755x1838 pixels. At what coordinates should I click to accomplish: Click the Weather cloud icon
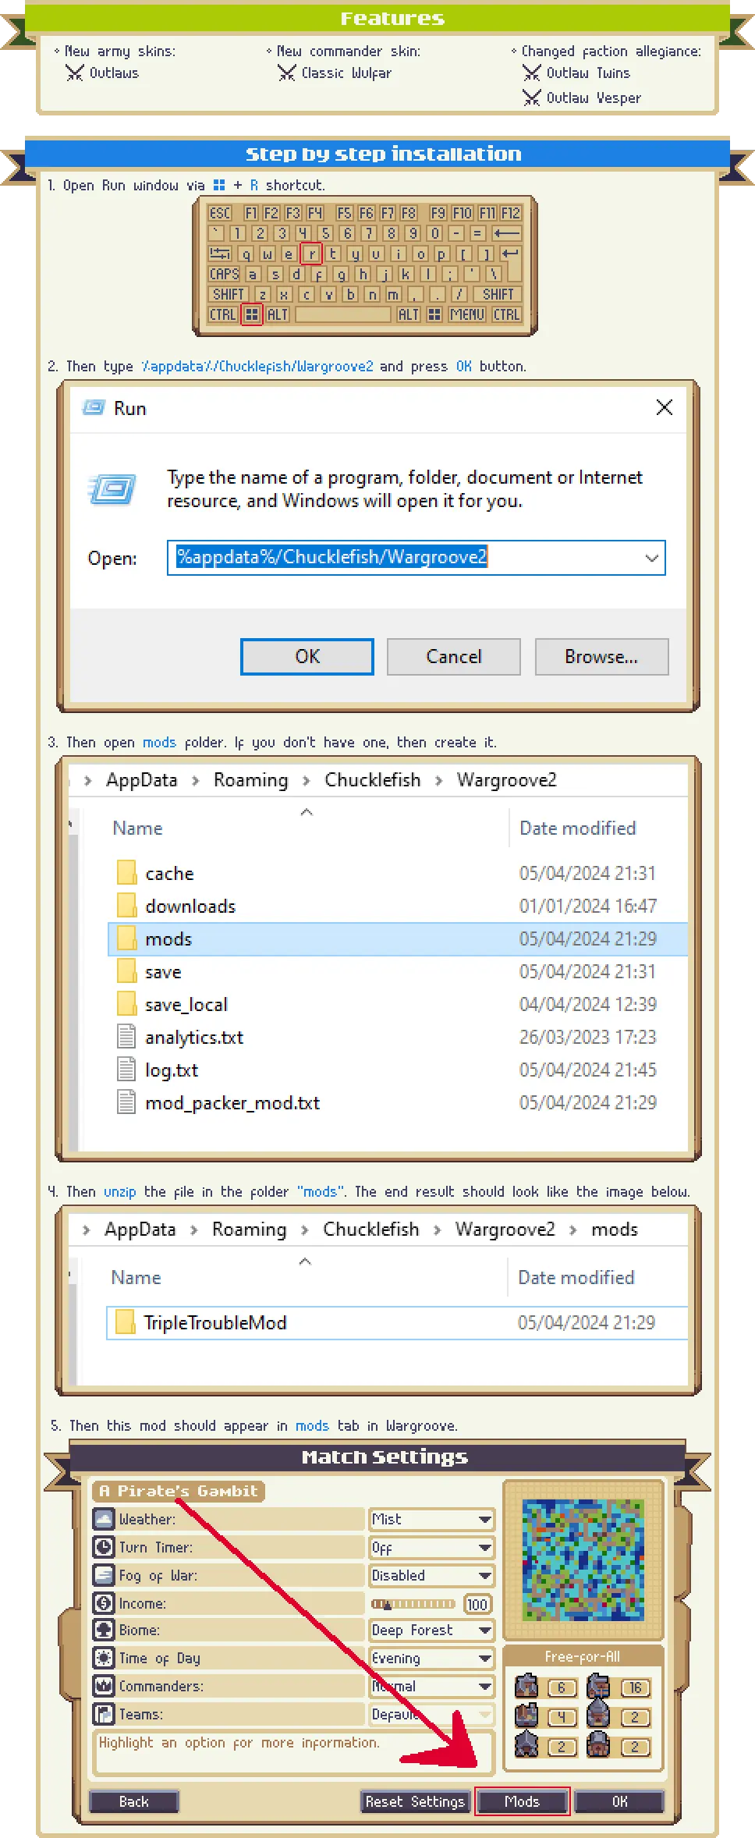click(x=104, y=1519)
